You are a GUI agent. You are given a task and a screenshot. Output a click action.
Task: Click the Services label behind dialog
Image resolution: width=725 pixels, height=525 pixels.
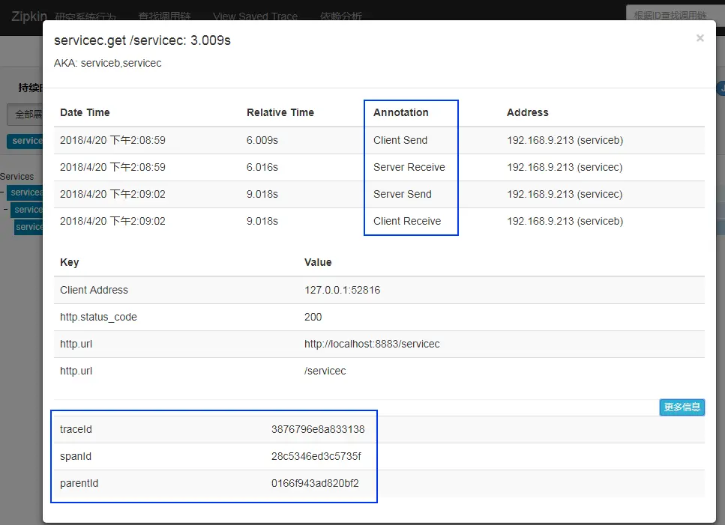(x=17, y=177)
